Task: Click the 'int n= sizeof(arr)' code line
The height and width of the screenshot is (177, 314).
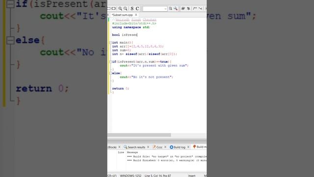Action: 144,54
